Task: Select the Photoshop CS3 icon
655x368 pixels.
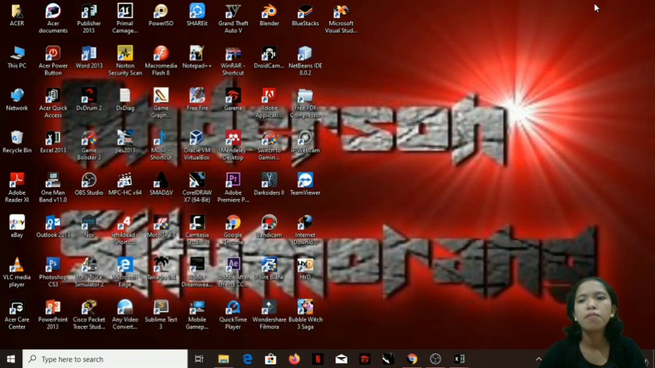Action: click(x=53, y=272)
